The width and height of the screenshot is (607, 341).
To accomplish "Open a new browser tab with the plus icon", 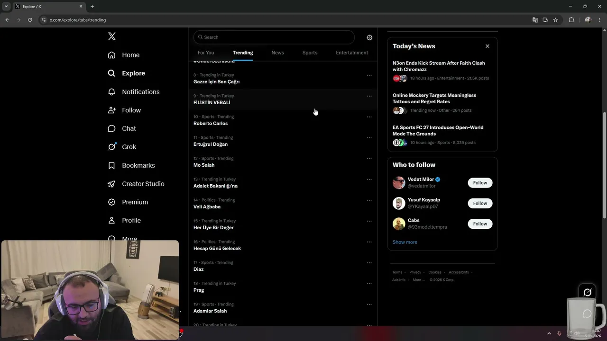I will (x=92, y=7).
